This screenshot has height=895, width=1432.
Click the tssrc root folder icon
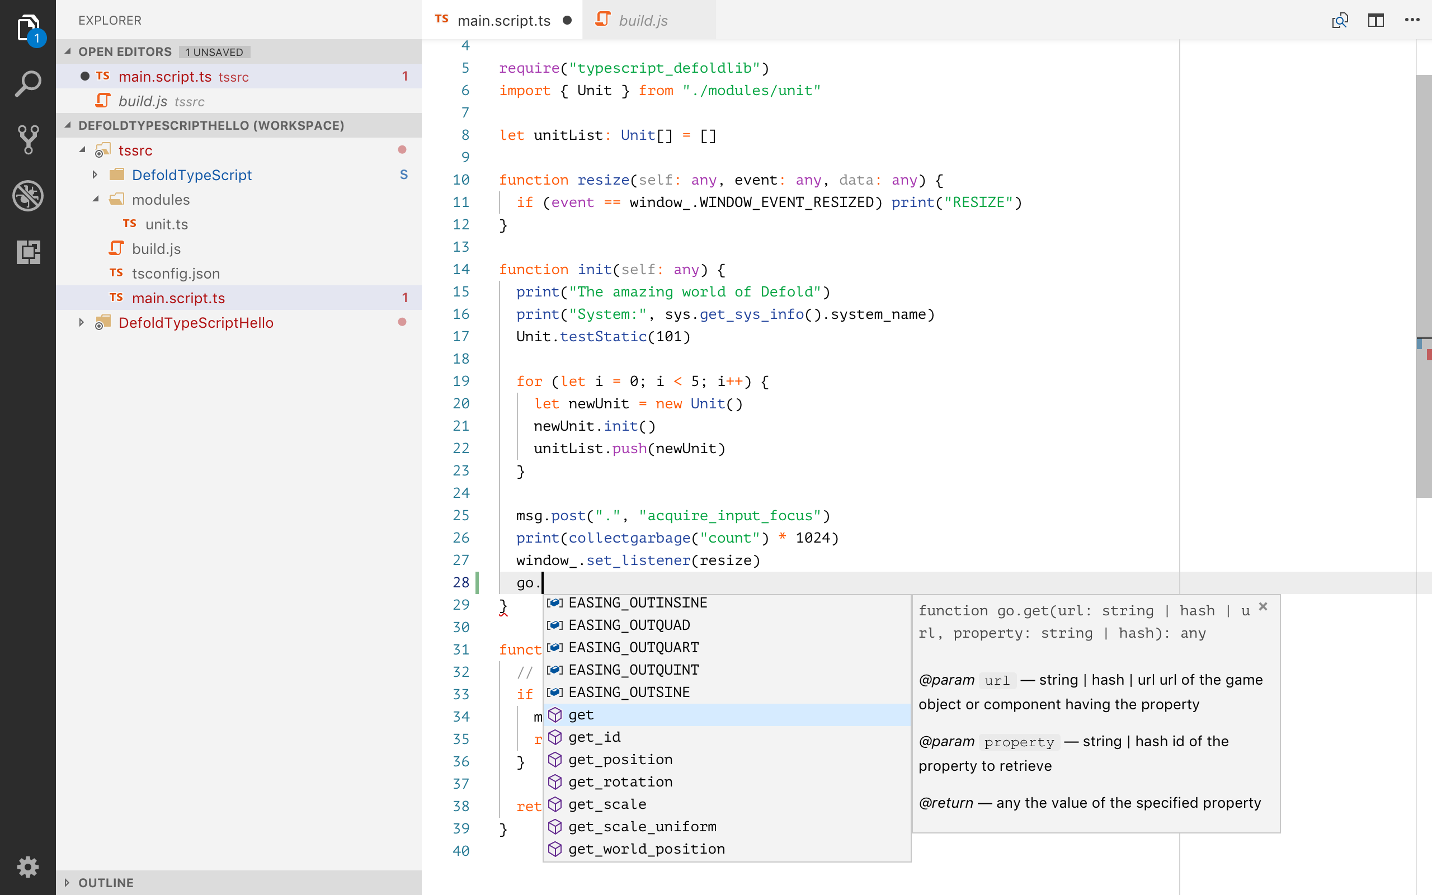103,150
